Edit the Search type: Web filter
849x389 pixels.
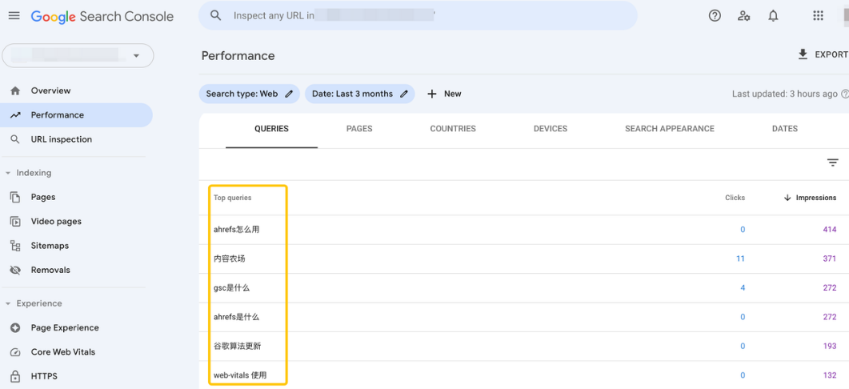point(249,94)
